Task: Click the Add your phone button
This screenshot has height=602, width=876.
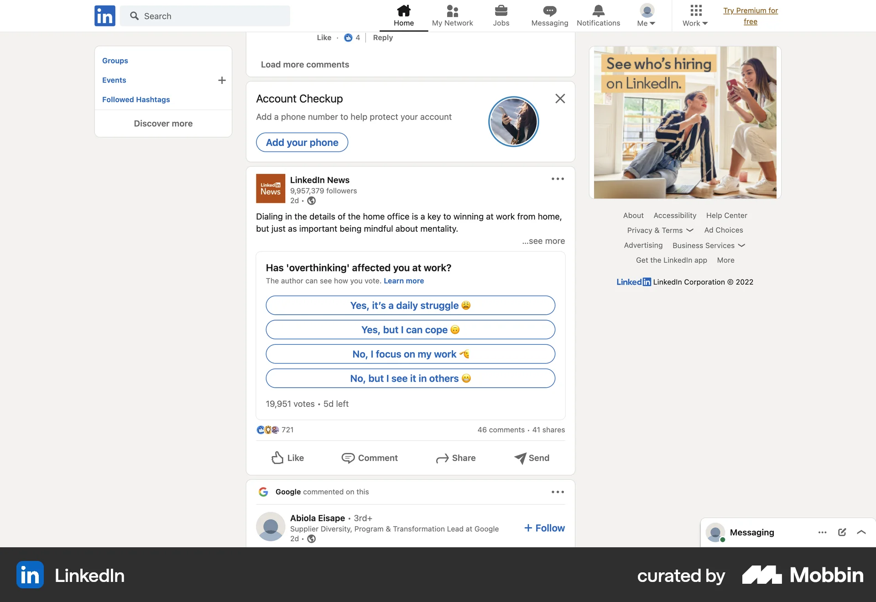Action: point(302,142)
